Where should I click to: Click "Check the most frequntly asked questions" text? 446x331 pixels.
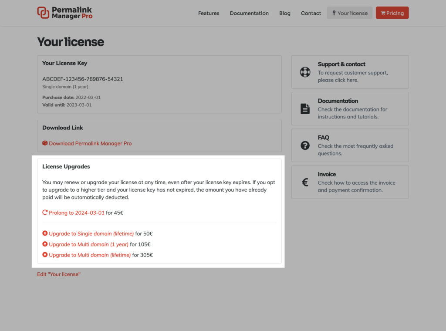coord(355,150)
